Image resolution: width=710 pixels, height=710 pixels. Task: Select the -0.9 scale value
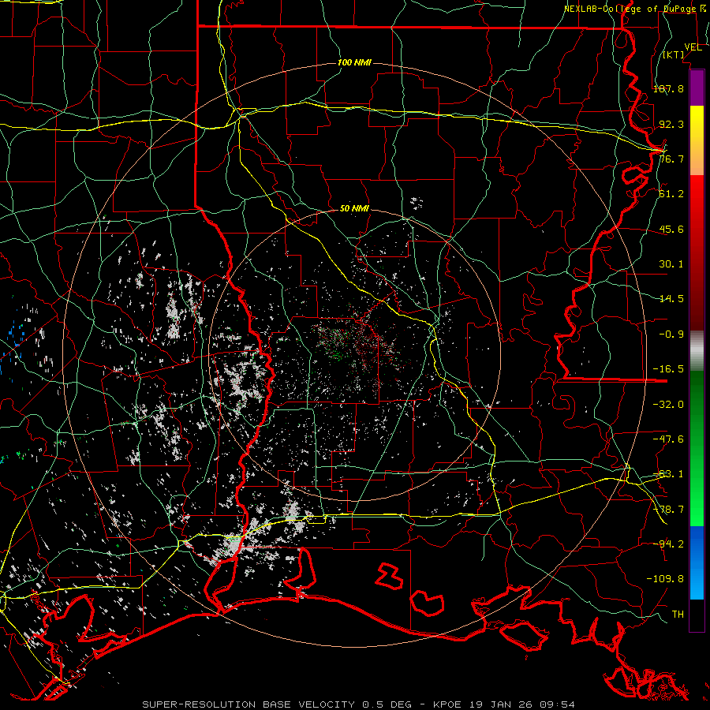(x=671, y=334)
